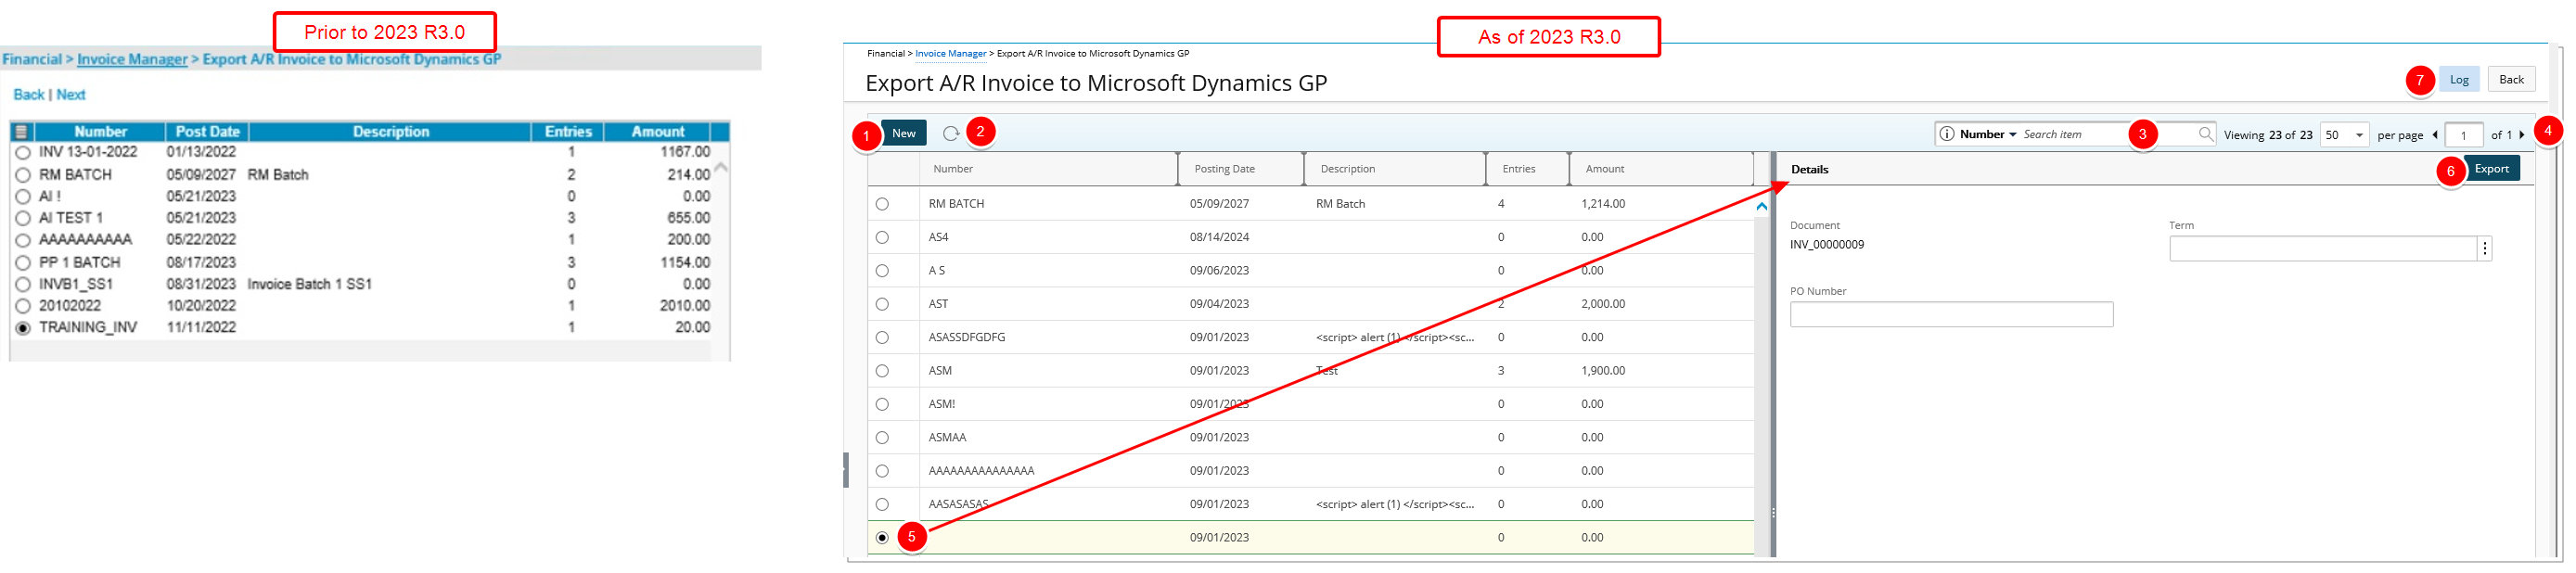Sort by the Number column in the old table
Image resolution: width=2576 pixels, height=573 pixels.
[x=100, y=132]
